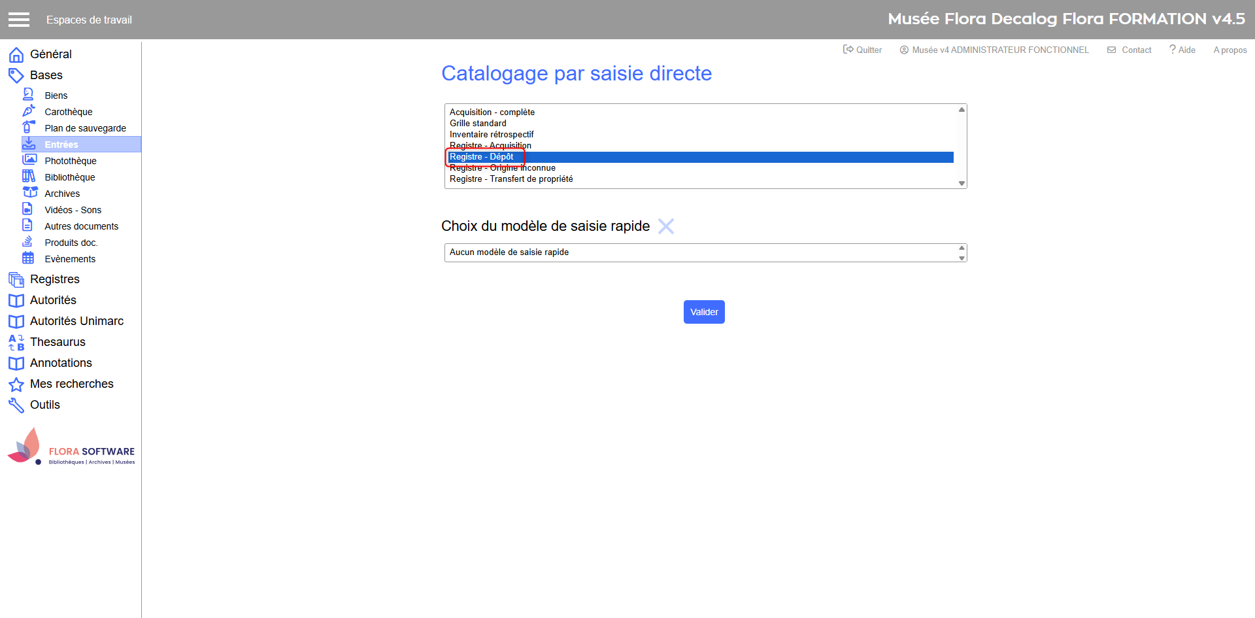
Task: Click the Général home icon
Action: pos(16,55)
